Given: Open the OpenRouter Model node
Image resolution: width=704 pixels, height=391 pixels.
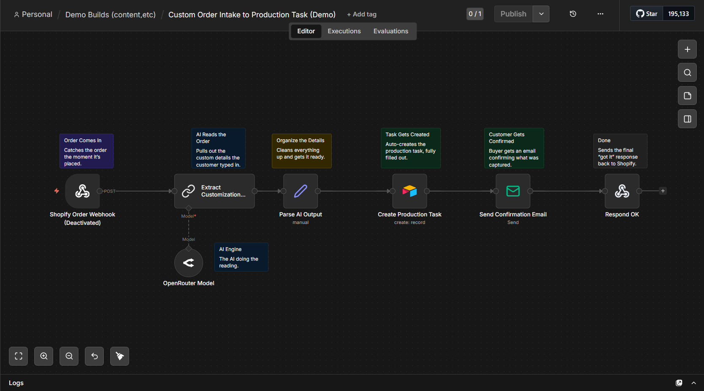Looking at the screenshot, I should tap(189, 263).
